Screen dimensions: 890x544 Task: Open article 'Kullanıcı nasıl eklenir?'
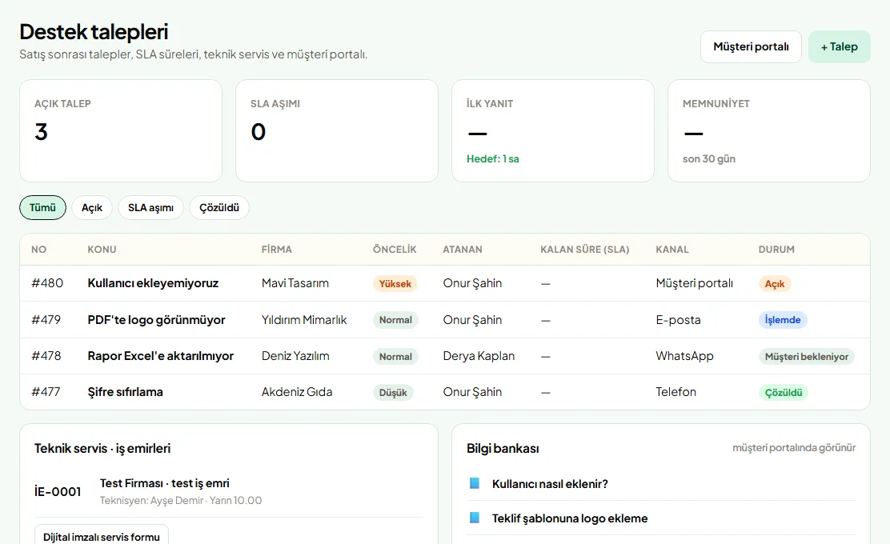(x=550, y=484)
